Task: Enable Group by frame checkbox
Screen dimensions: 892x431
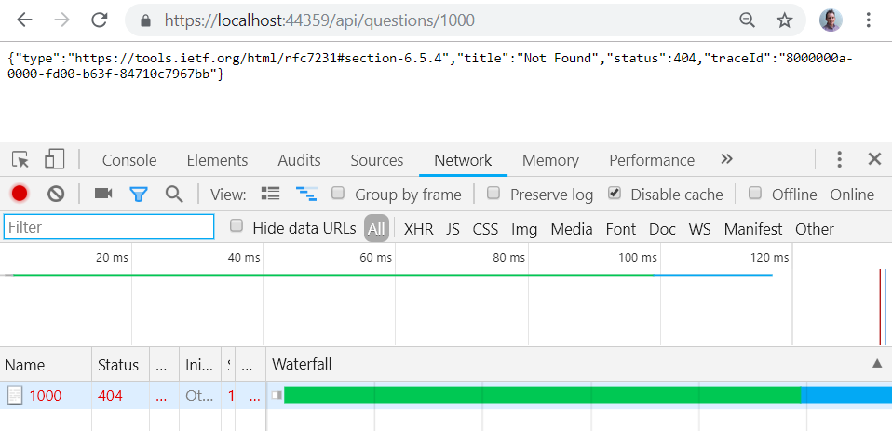Action: coord(339,194)
